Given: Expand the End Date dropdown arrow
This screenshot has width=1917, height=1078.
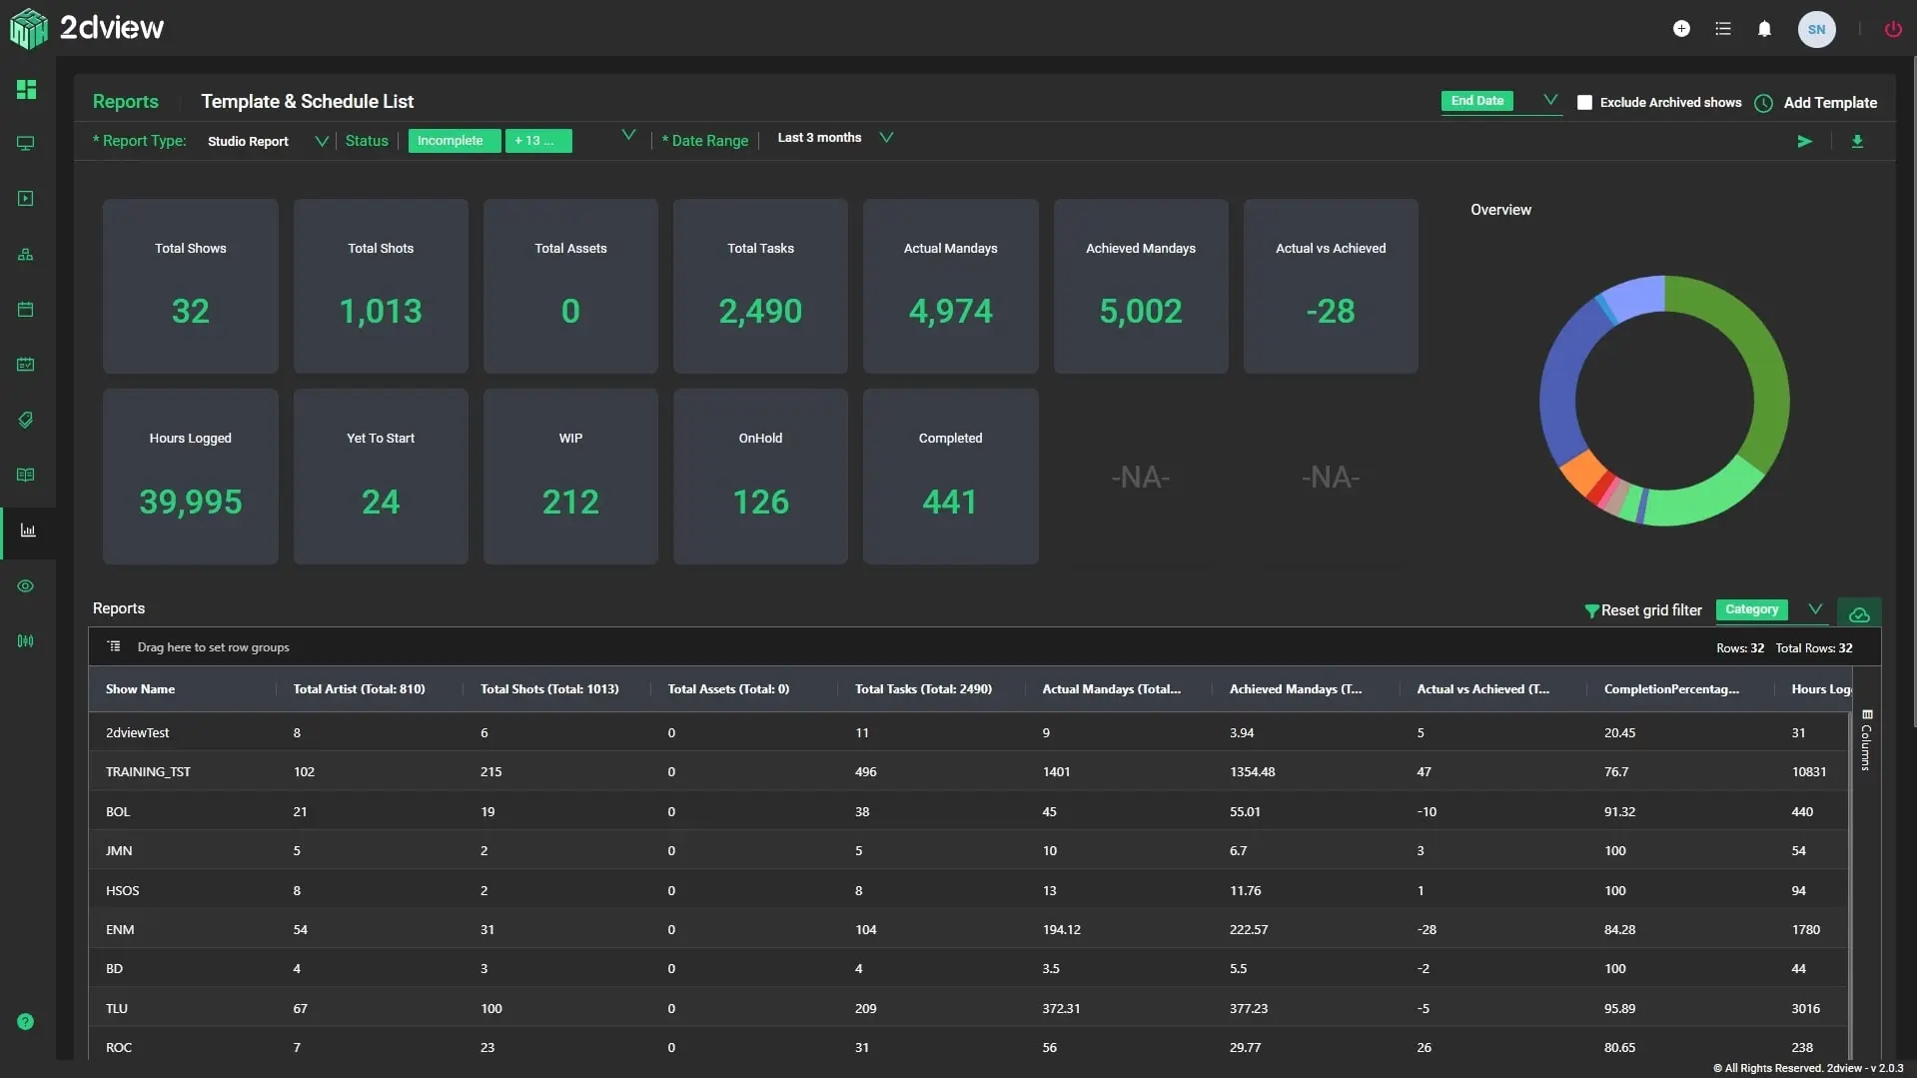Looking at the screenshot, I should (x=1550, y=100).
